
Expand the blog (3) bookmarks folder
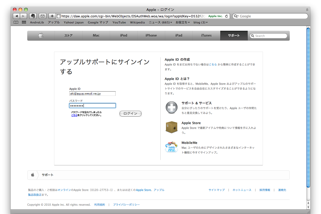coord(201,22)
